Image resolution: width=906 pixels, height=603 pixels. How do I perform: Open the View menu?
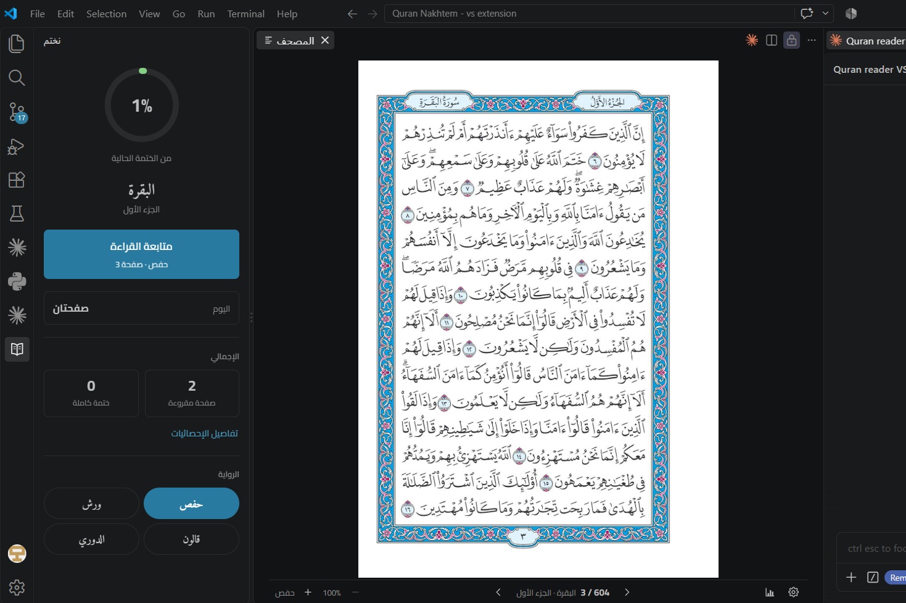click(x=149, y=14)
